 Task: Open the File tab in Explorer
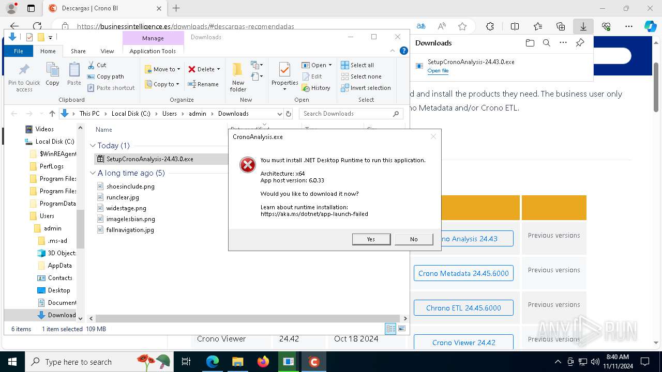point(19,51)
